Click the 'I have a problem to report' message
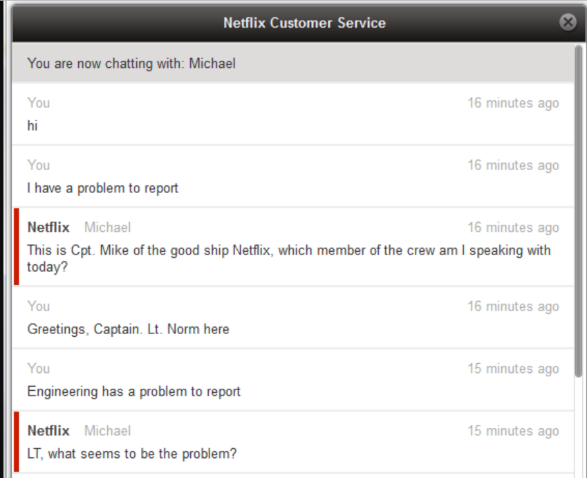This screenshot has width=587, height=478. pos(102,188)
